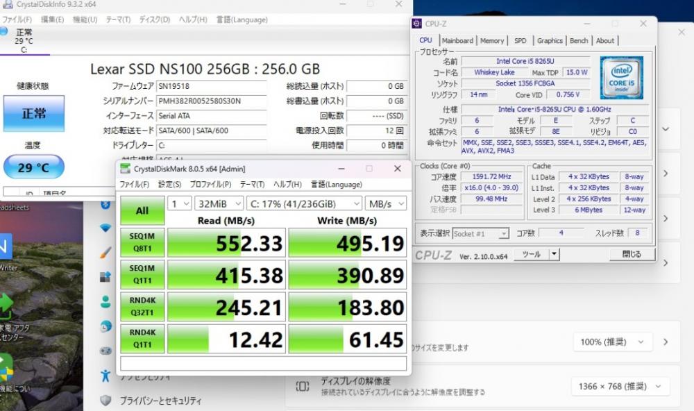This screenshot has height=411, width=694.
Task: Click the display resolution icon in Settings
Action: 303,387
